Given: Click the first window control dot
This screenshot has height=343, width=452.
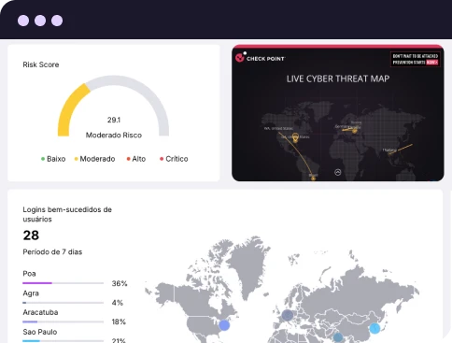Looking at the screenshot, I should [23, 21].
